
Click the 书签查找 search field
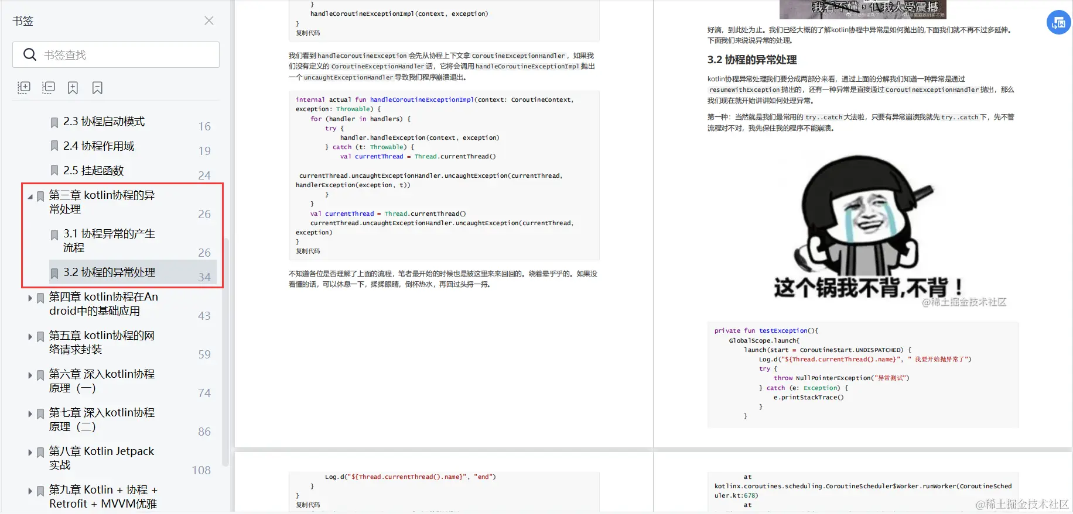tap(116, 54)
